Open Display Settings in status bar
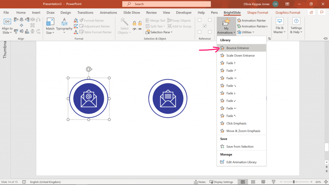329x185 pixels. click(221, 182)
